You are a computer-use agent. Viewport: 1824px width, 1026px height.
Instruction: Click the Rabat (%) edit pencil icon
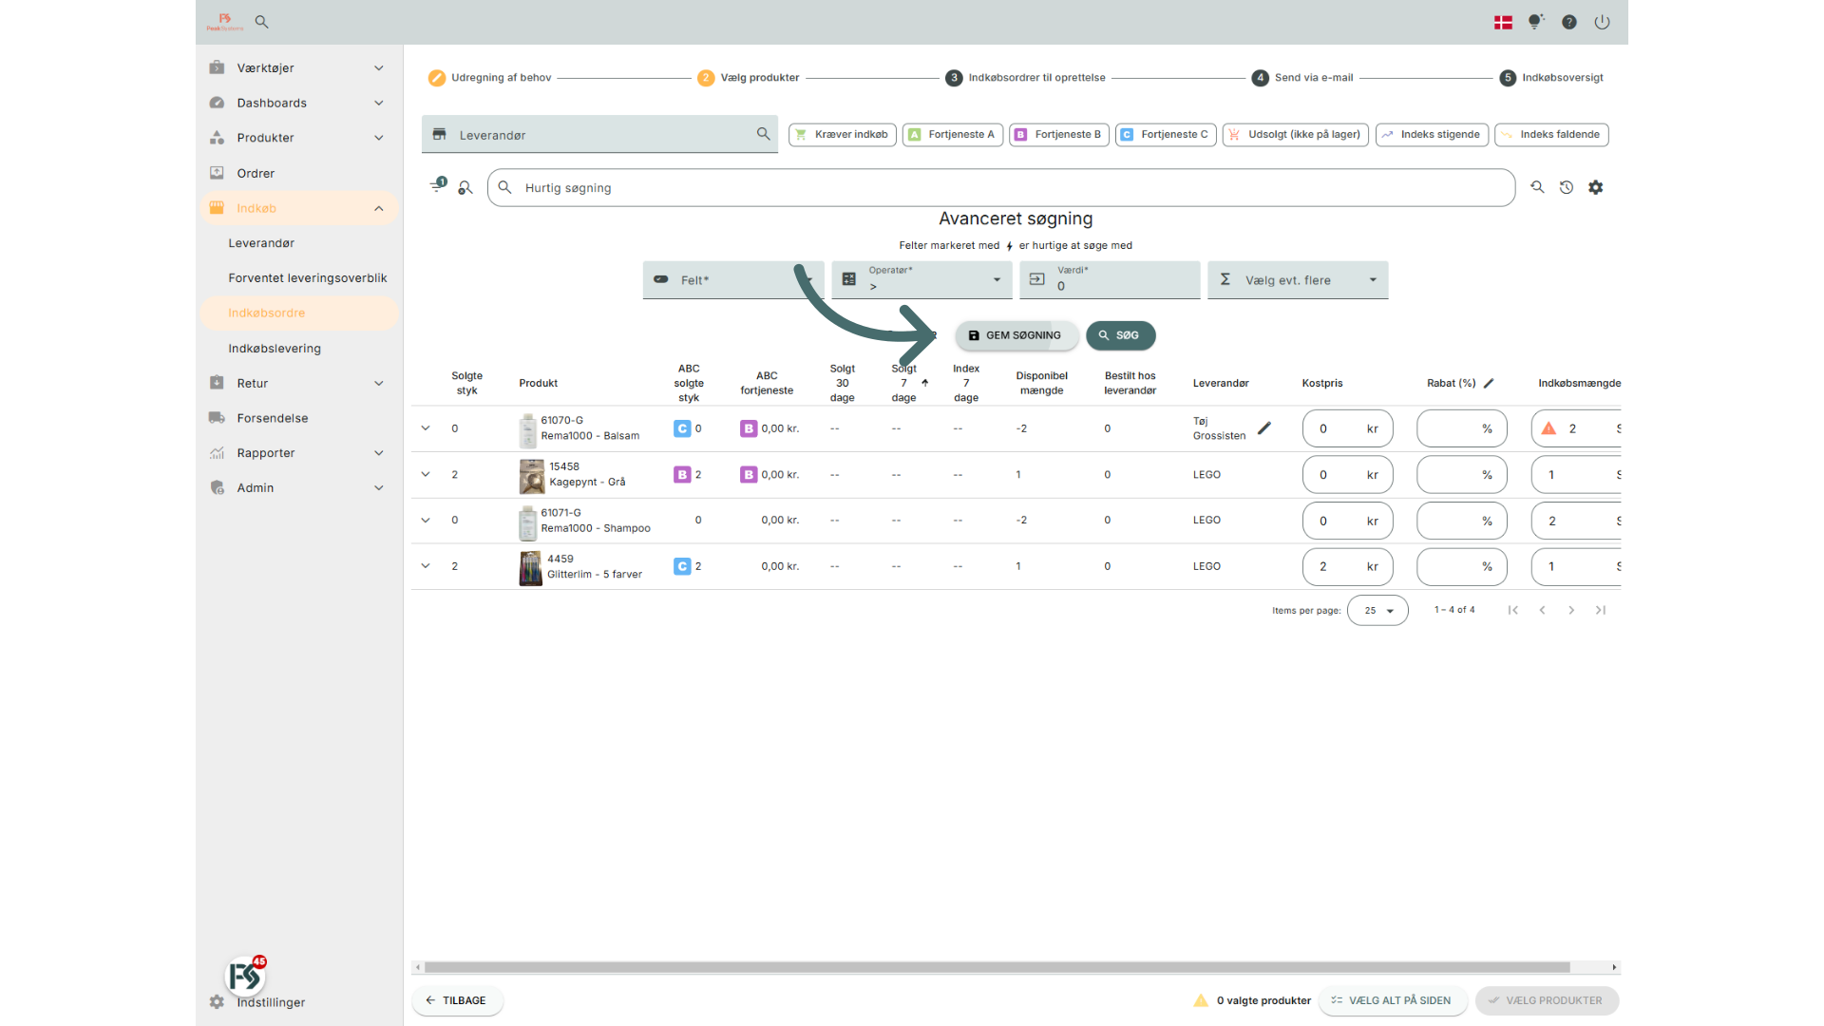pyautogui.click(x=1489, y=383)
